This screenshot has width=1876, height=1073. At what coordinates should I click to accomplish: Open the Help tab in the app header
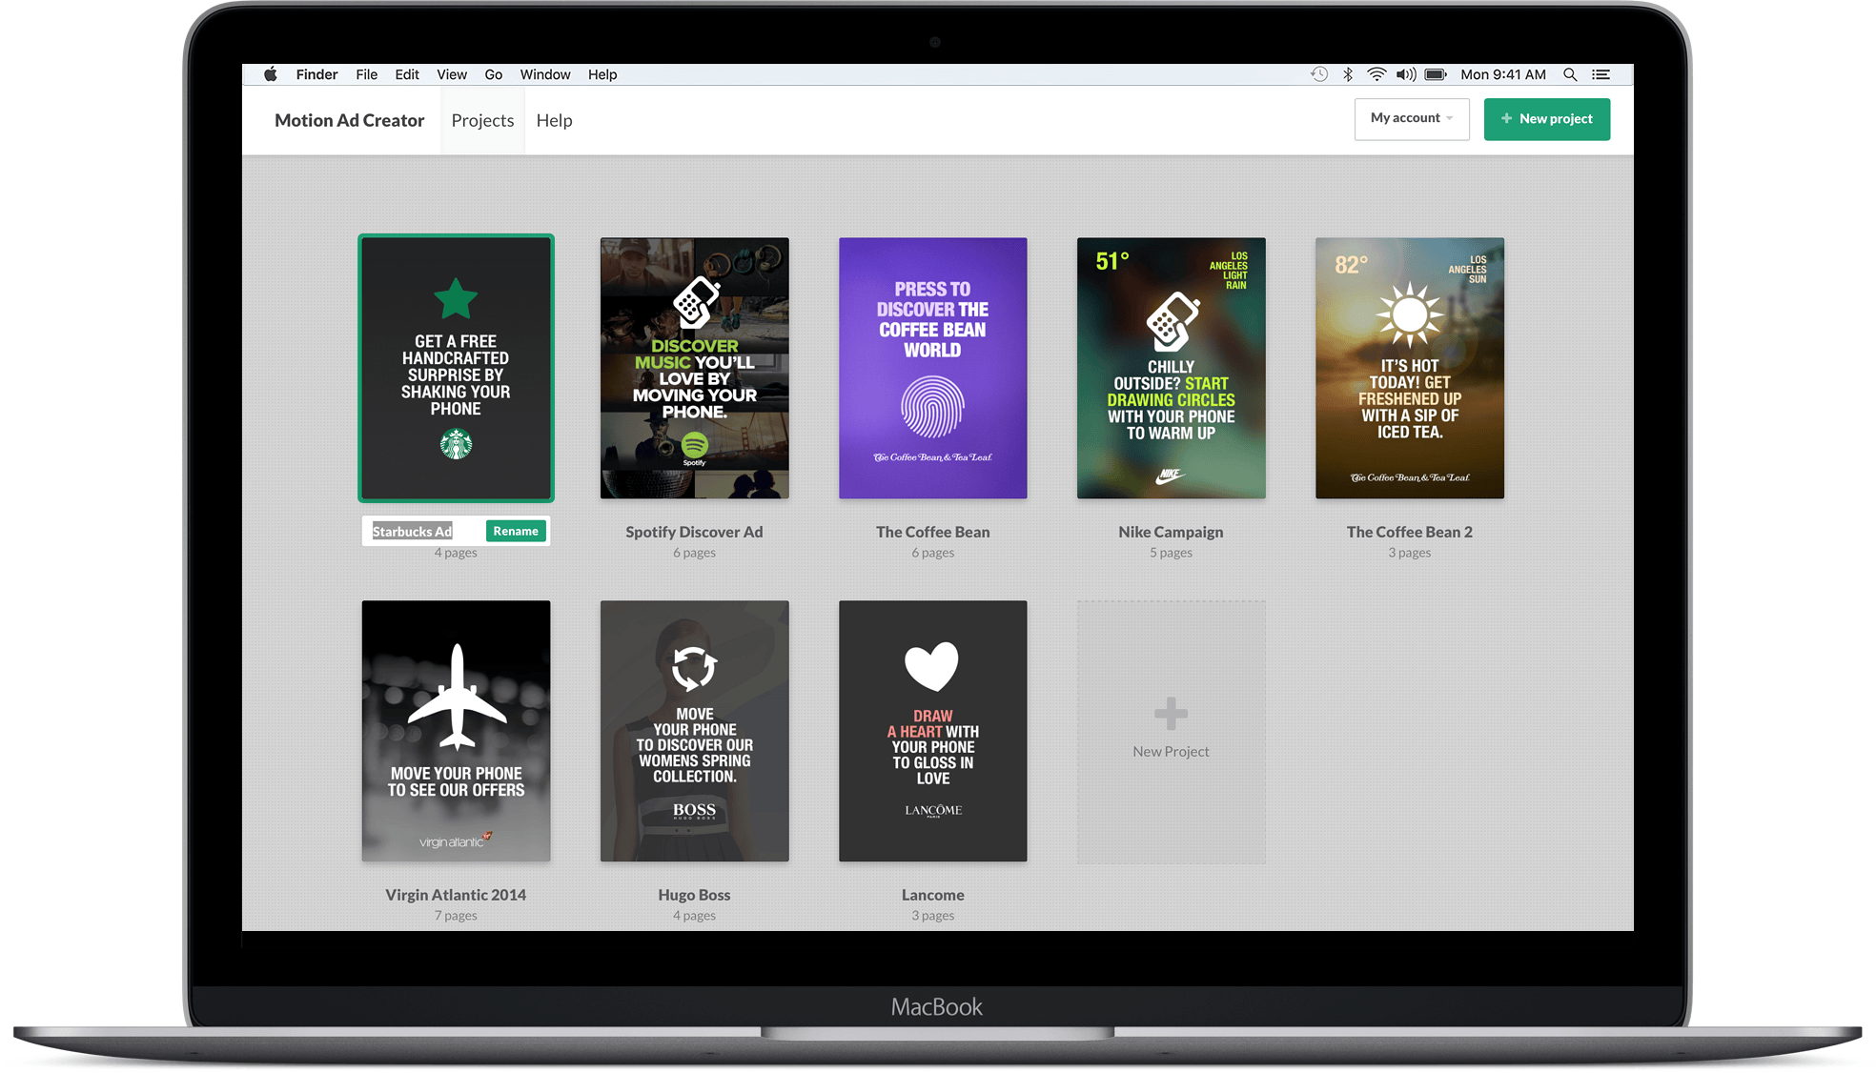coord(554,120)
